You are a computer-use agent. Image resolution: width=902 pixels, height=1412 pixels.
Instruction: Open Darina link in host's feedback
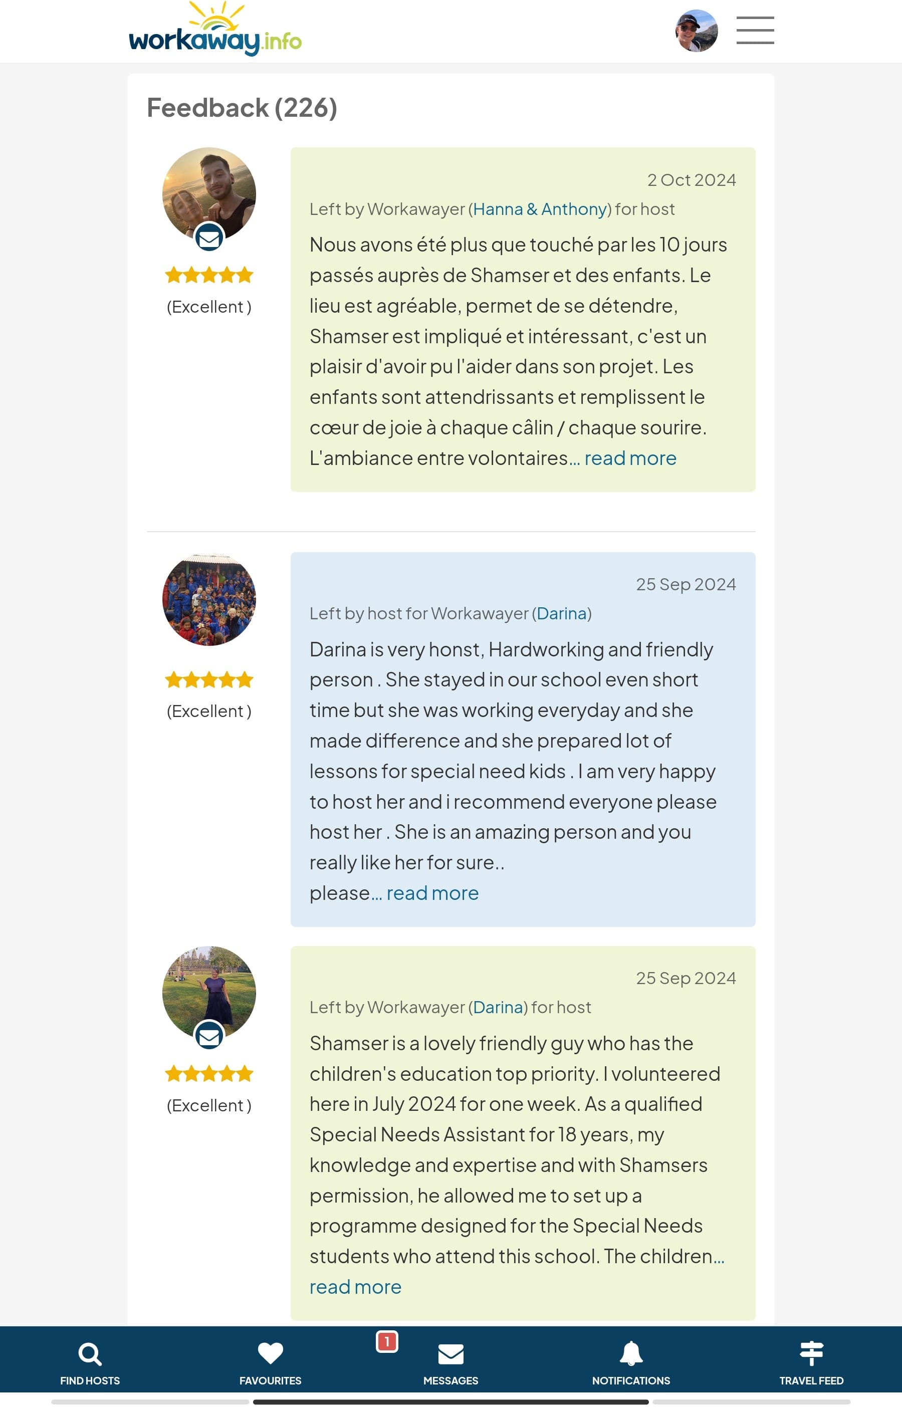[x=561, y=613]
